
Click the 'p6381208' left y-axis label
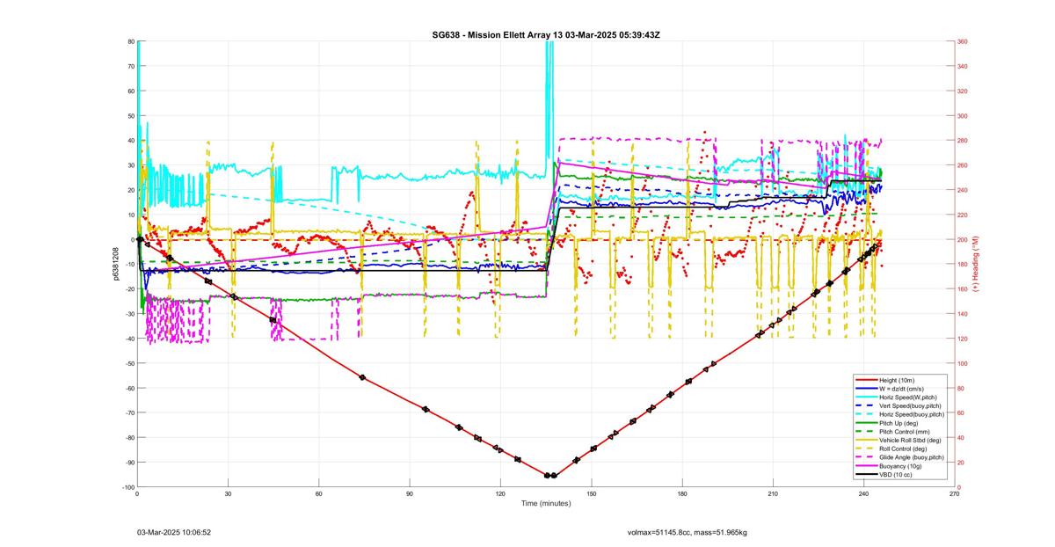click(x=115, y=264)
